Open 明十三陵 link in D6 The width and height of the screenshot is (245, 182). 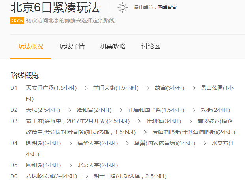click(130, 176)
